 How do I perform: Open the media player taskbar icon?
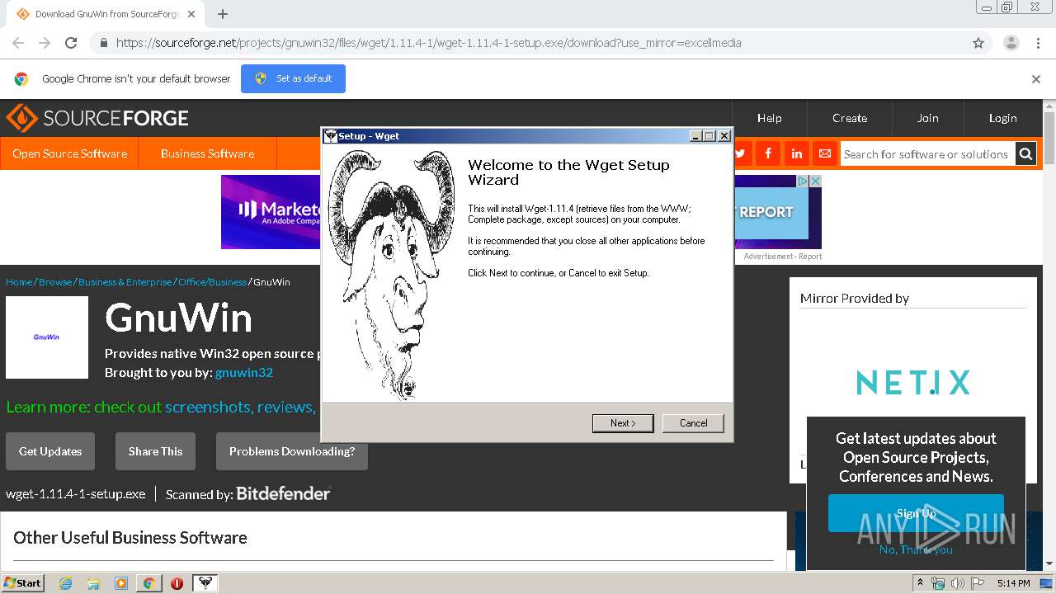point(121,583)
